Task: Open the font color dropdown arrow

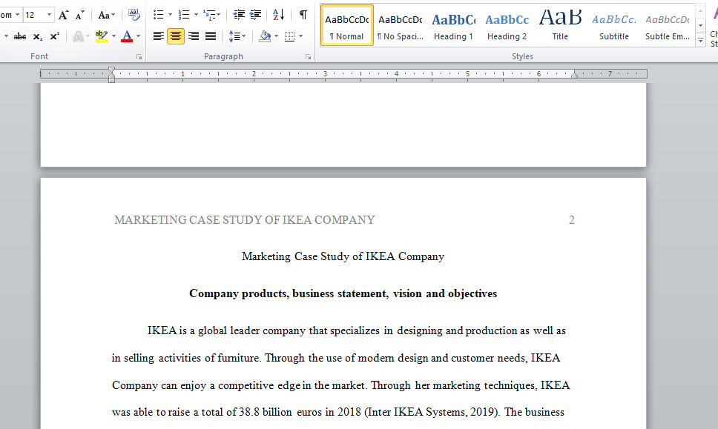Action: click(x=138, y=36)
